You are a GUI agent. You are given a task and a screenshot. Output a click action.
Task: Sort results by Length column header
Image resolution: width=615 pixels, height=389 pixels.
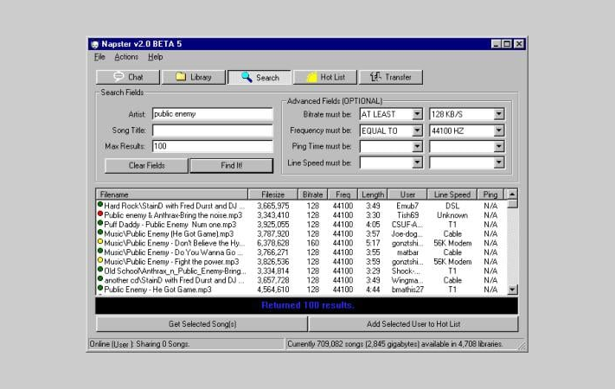[x=373, y=194]
